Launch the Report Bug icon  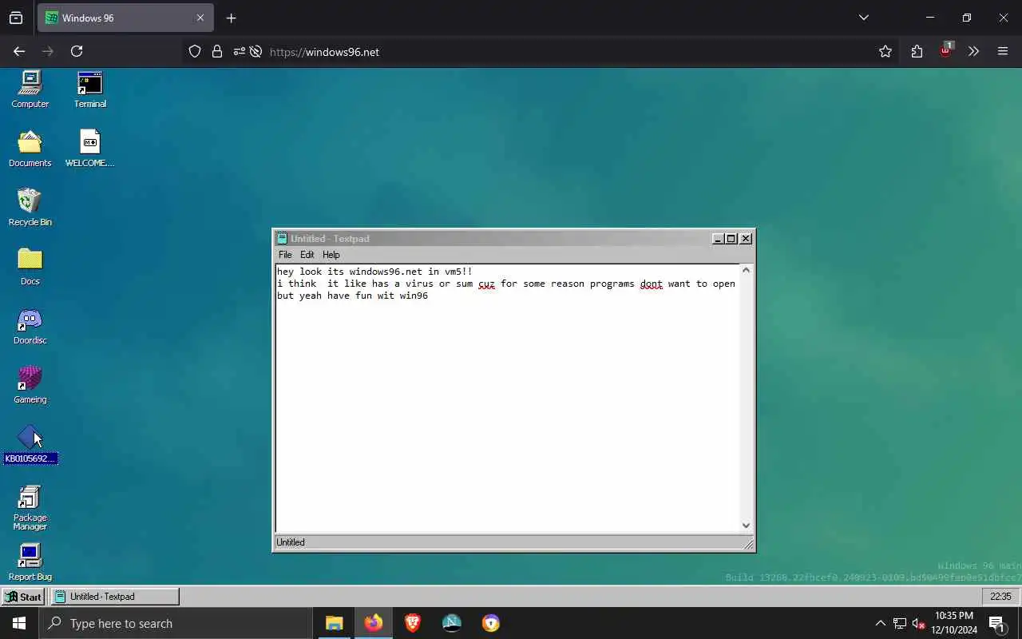point(30,562)
